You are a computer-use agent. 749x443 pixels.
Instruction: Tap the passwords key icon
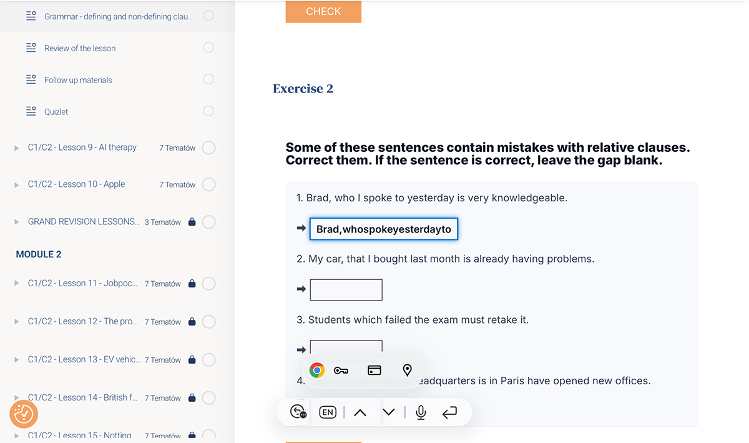tap(341, 371)
